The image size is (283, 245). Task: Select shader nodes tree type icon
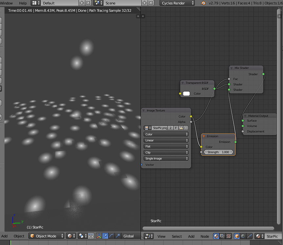216,236
